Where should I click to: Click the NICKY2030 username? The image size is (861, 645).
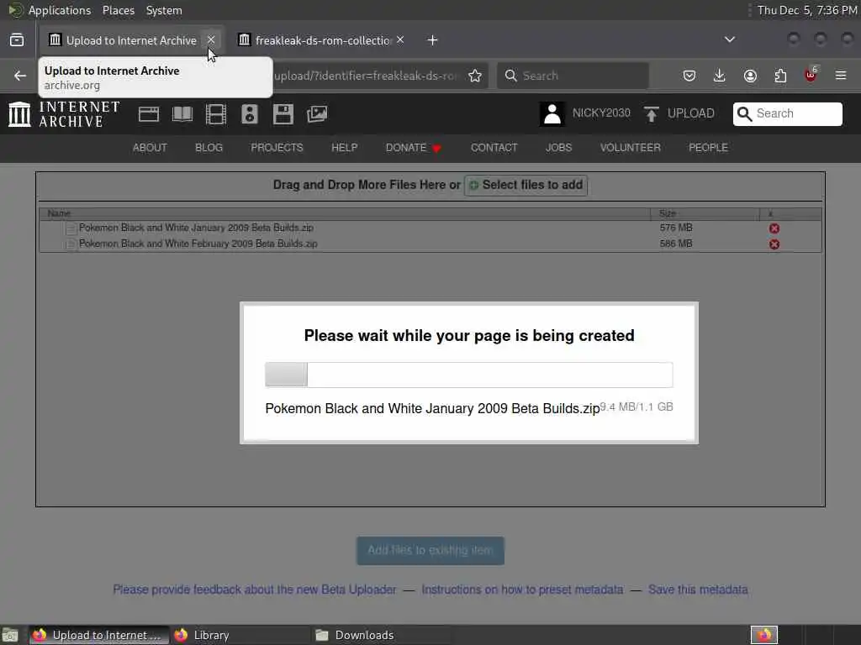coord(601,113)
